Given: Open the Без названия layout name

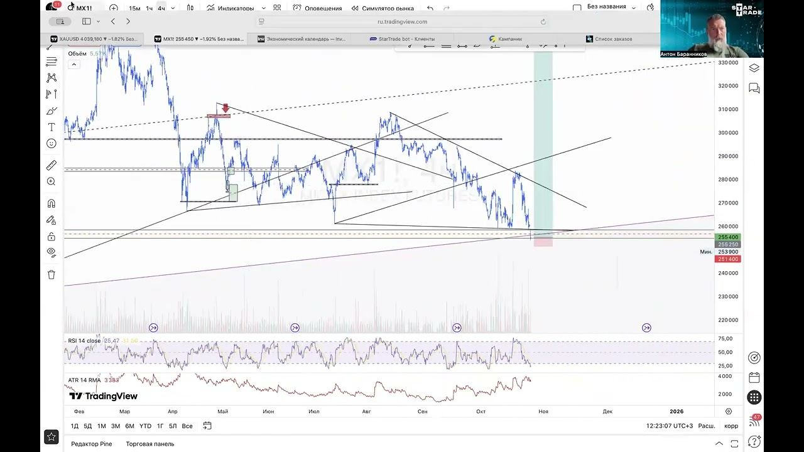Looking at the screenshot, I should pyautogui.click(x=606, y=7).
